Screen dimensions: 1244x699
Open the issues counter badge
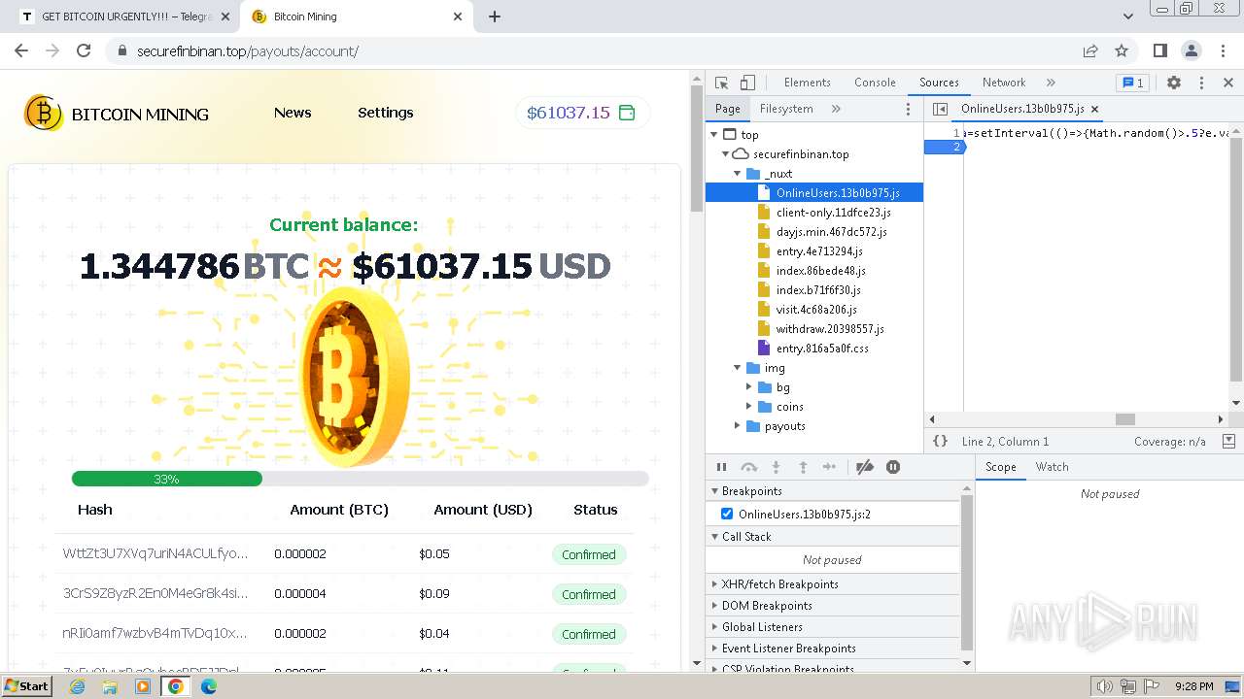coord(1132,83)
